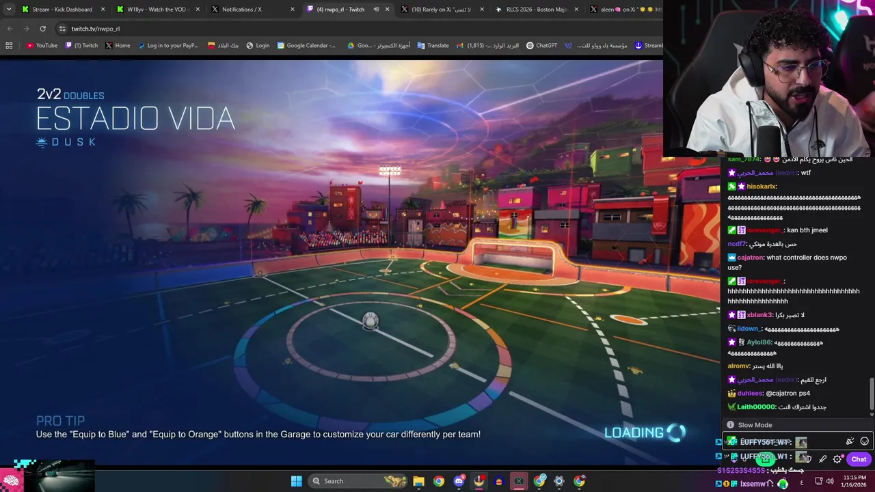Switch to the aleen on X tab
This screenshot has width=875, height=492.
[625, 10]
